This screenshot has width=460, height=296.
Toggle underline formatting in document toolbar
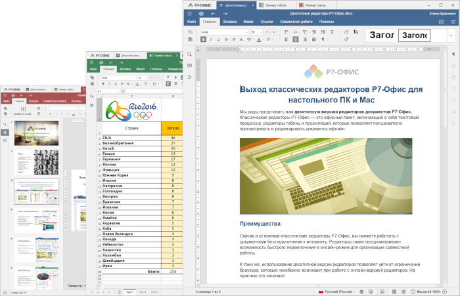pyautogui.click(x=219, y=39)
